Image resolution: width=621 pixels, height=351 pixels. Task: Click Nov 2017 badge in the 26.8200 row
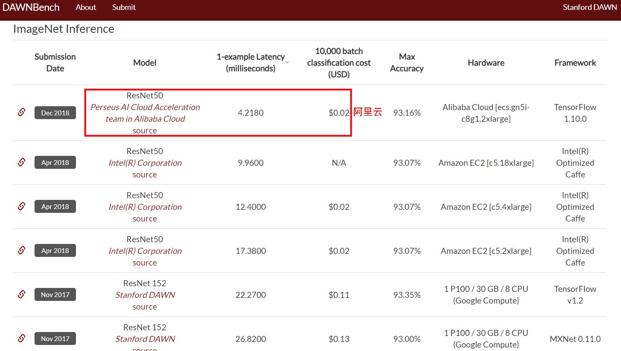[x=55, y=339]
